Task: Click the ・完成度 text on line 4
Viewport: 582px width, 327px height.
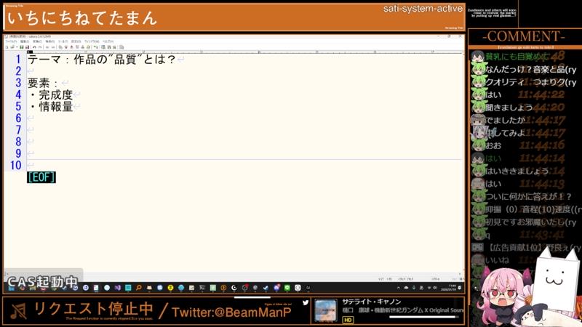Action: click(50, 95)
